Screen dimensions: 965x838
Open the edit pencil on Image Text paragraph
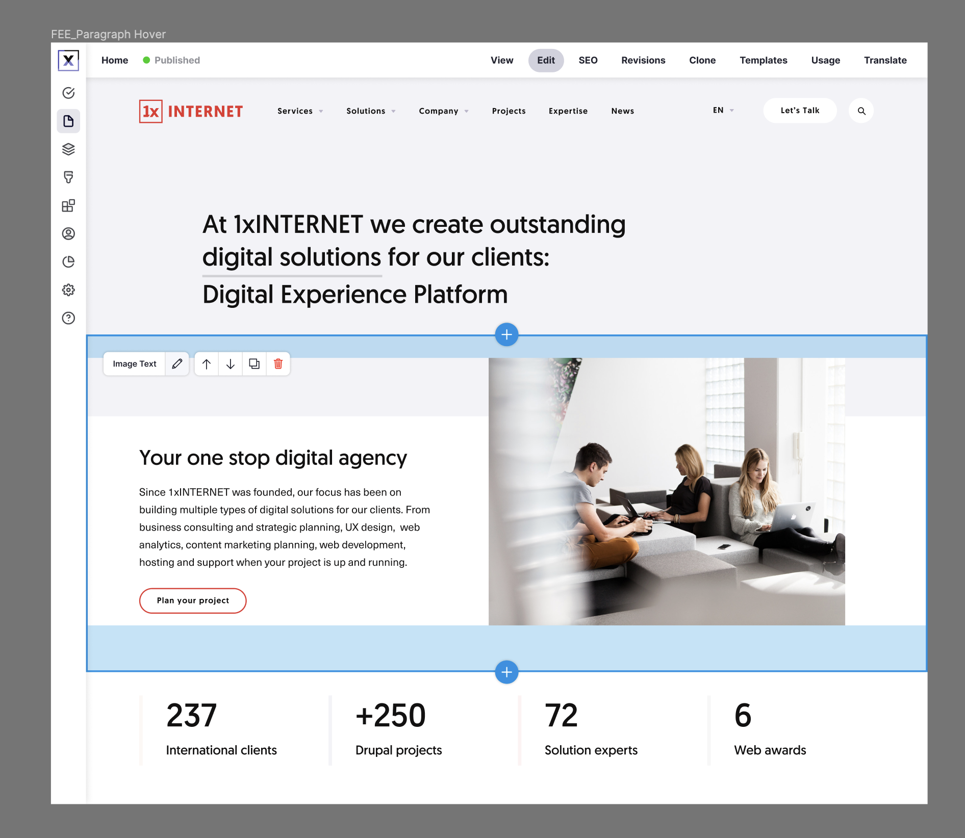pos(177,363)
